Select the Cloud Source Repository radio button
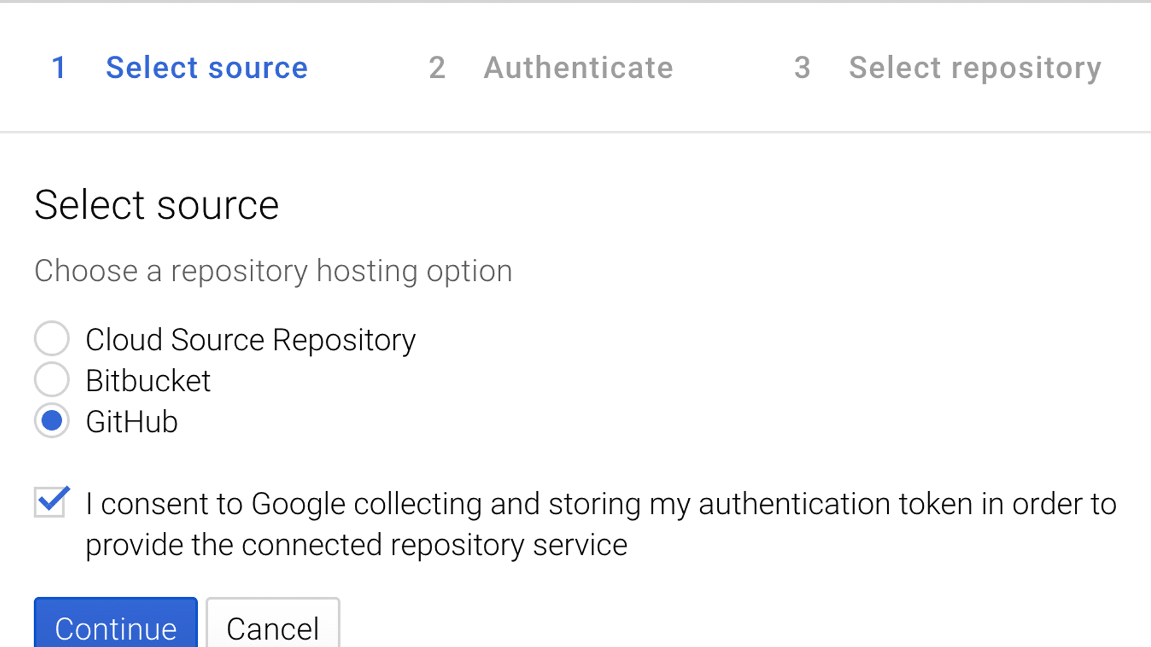The height and width of the screenshot is (647, 1151). coord(52,338)
